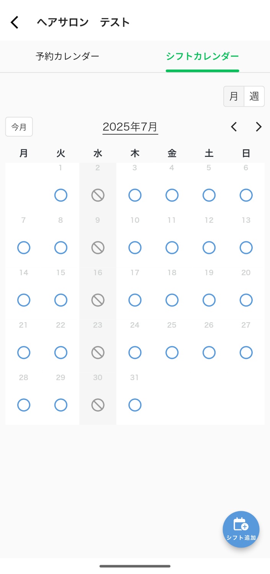
Task: Choose the shift circle on July 21
Action: pyautogui.click(x=24, y=352)
